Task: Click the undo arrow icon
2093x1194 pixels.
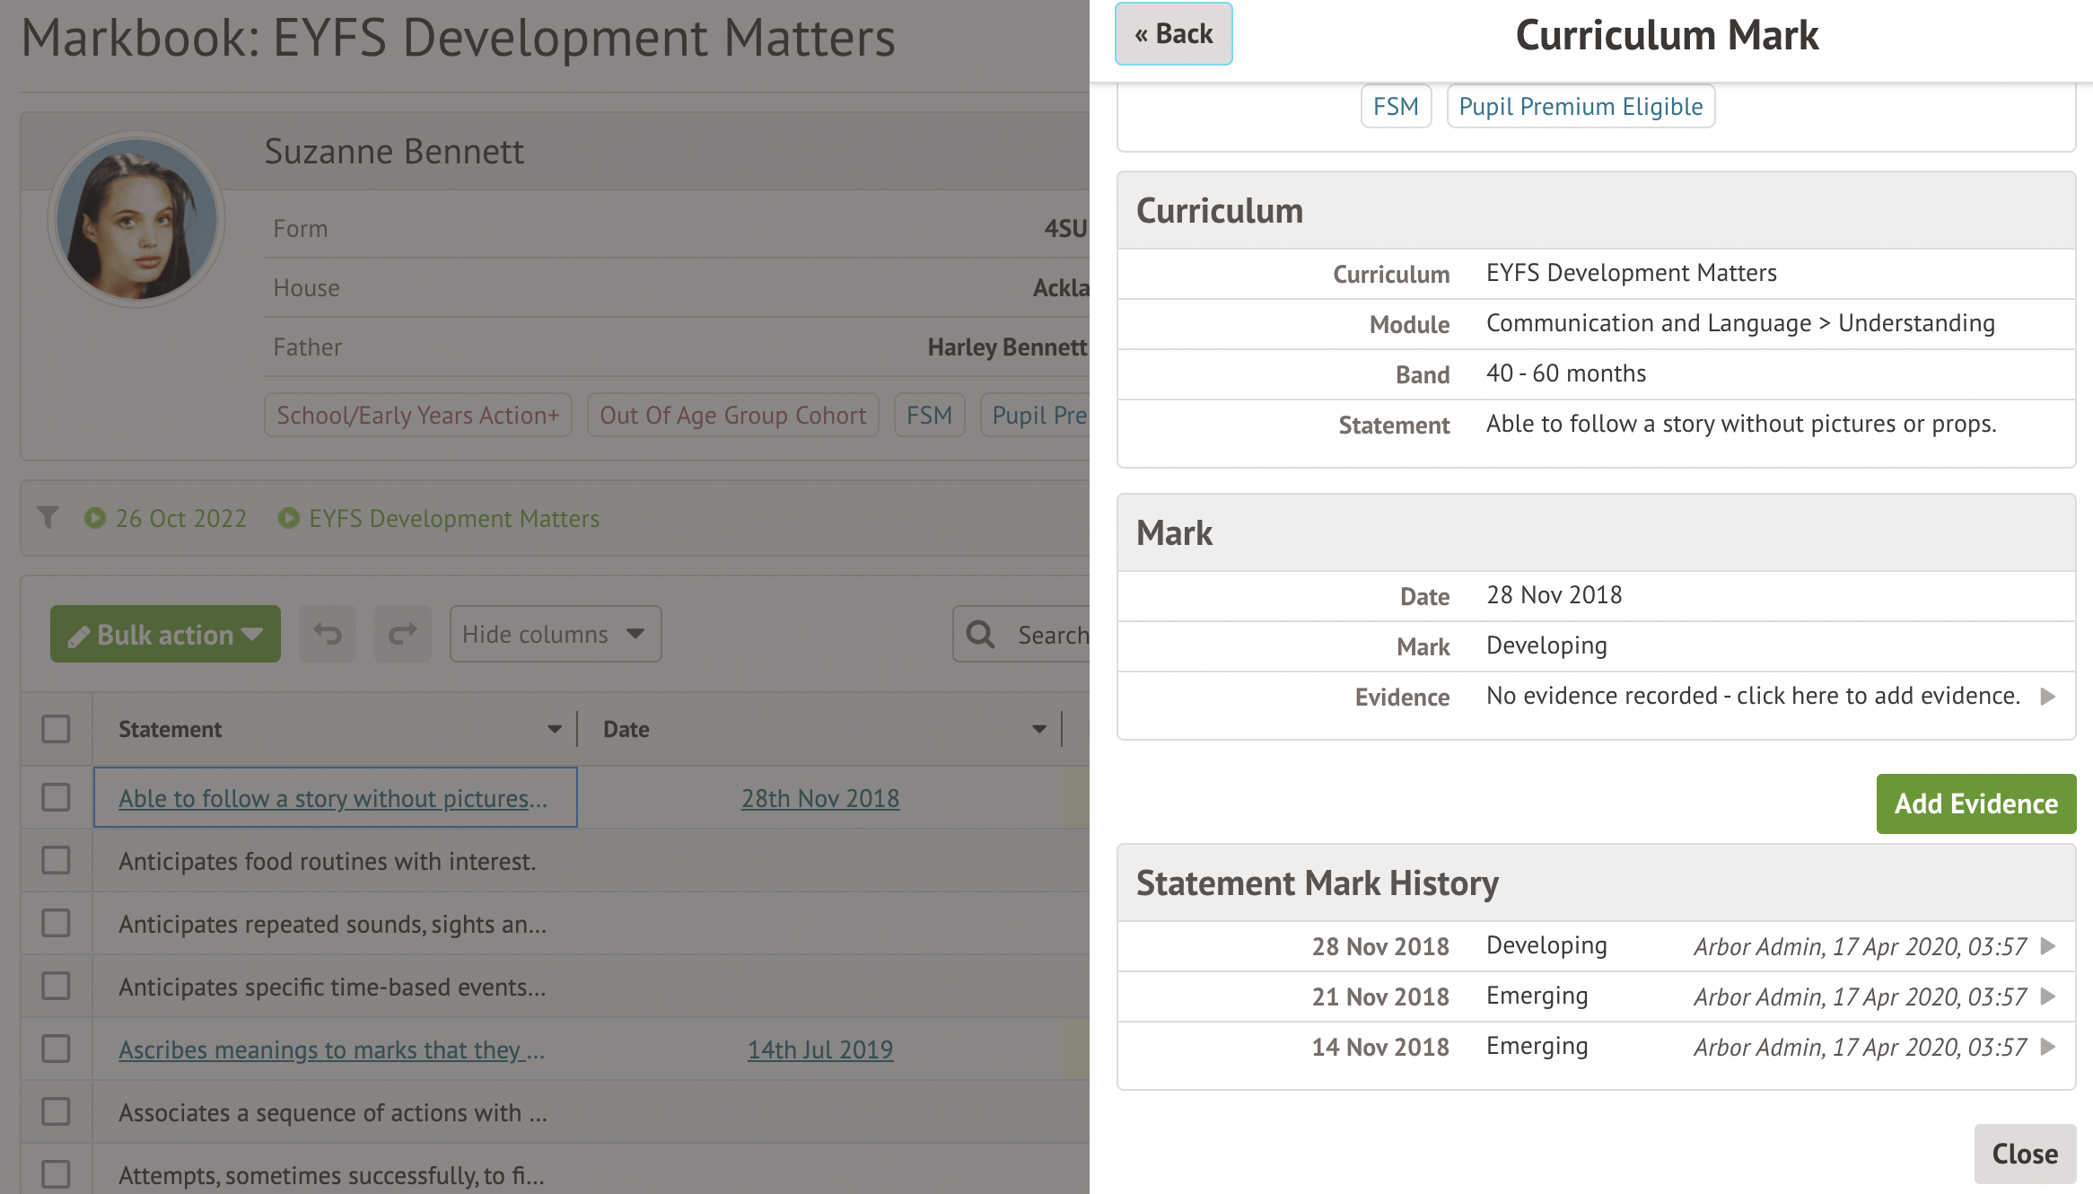Action: tap(328, 635)
